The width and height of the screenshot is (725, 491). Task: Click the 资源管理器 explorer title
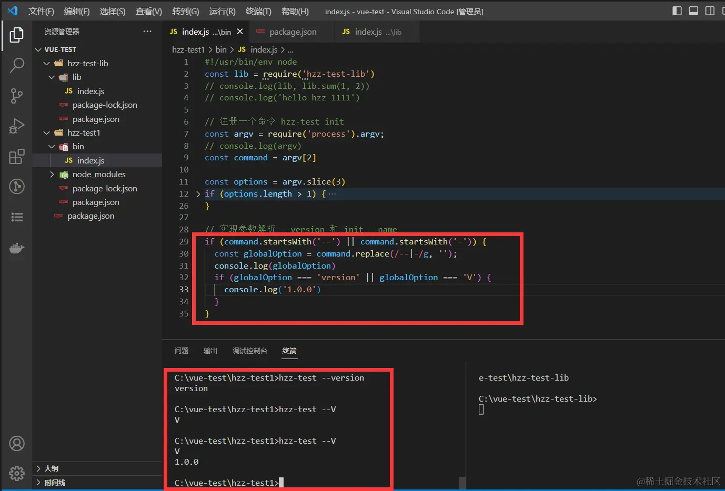pos(62,32)
